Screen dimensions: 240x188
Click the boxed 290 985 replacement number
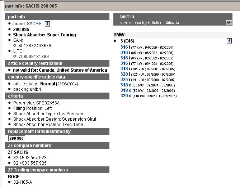pos(17,138)
